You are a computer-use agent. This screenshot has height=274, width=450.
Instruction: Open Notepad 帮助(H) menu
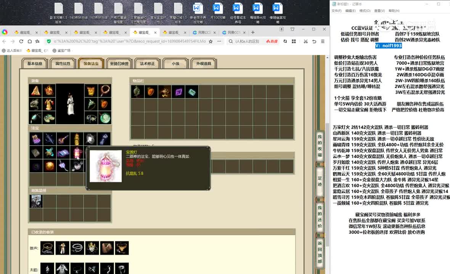coord(394,11)
